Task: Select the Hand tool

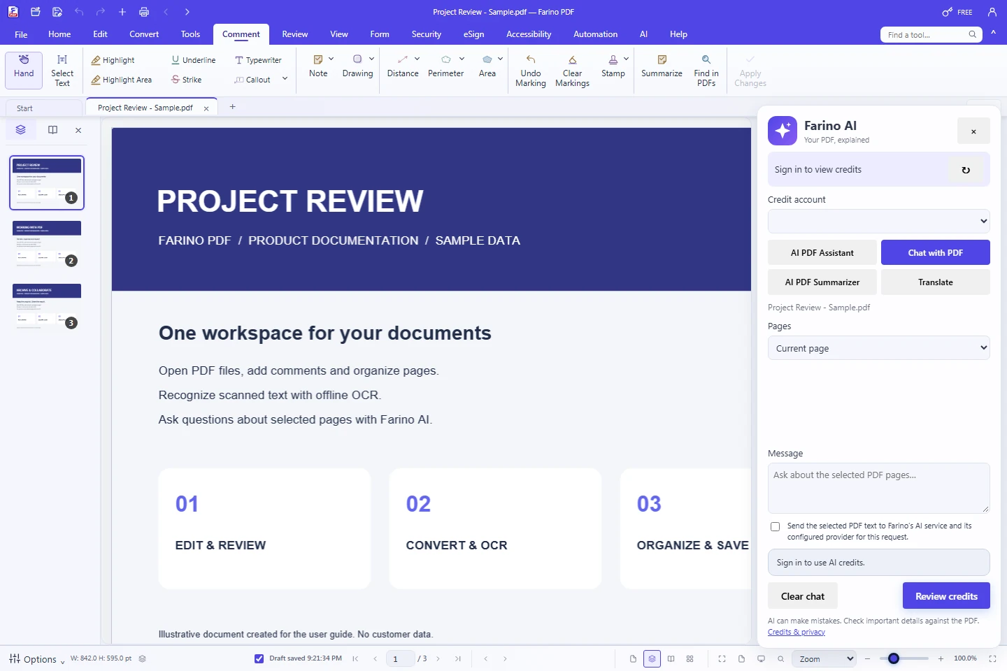Action: [24, 70]
